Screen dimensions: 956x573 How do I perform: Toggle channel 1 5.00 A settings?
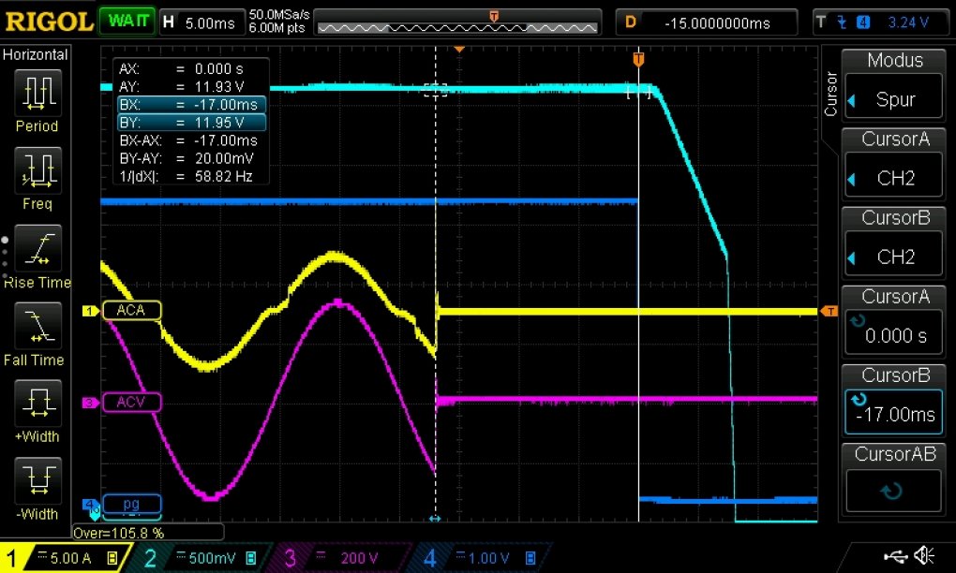[64, 557]
